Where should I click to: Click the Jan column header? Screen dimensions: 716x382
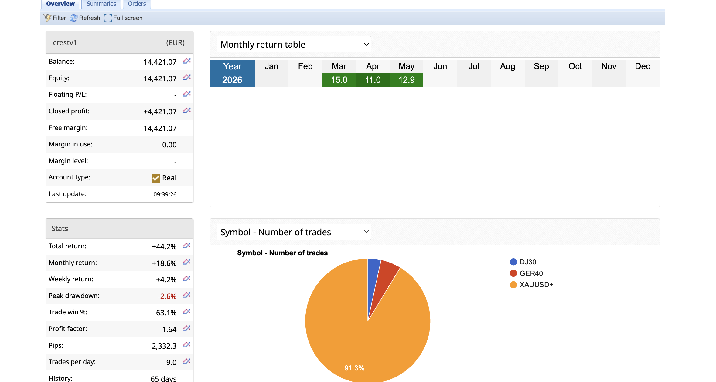271,66
